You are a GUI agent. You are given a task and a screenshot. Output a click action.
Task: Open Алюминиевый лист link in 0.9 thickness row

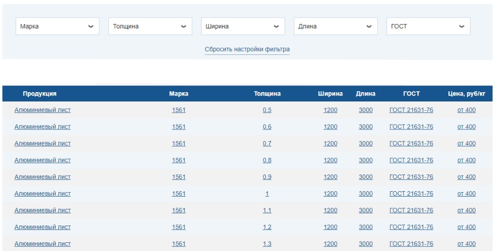tap(43, 177)
